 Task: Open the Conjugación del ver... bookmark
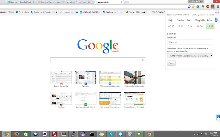pos(113,12)
